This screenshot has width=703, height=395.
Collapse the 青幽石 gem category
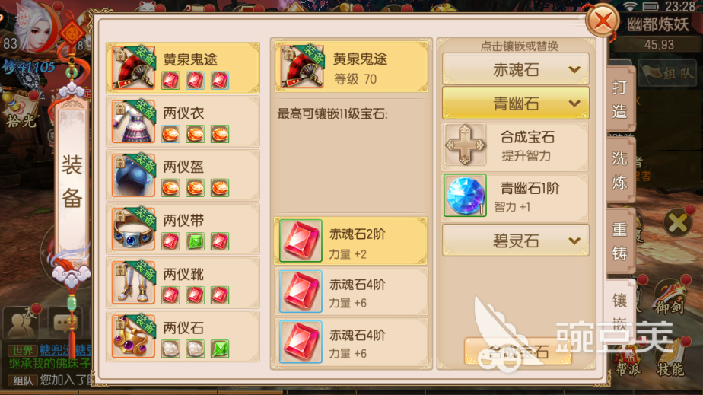point(516,104)
